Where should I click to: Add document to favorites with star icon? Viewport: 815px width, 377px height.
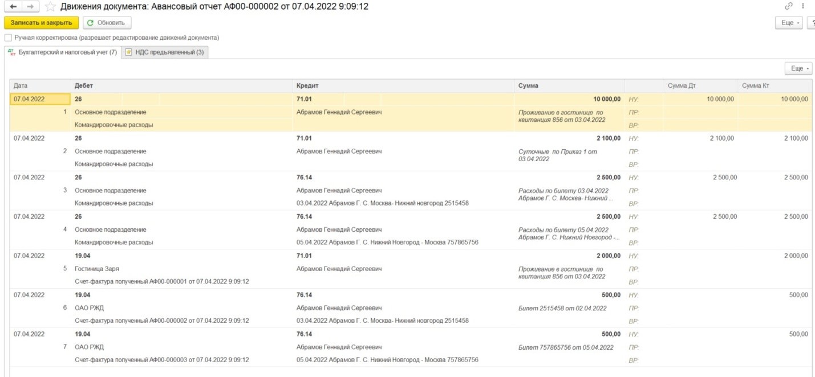point(51,7)
